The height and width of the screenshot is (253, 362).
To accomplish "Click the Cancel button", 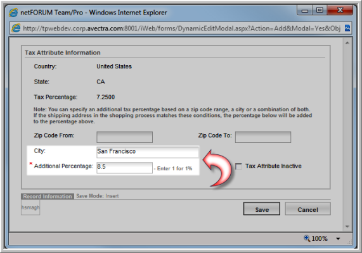I will (x=307, y=209).
